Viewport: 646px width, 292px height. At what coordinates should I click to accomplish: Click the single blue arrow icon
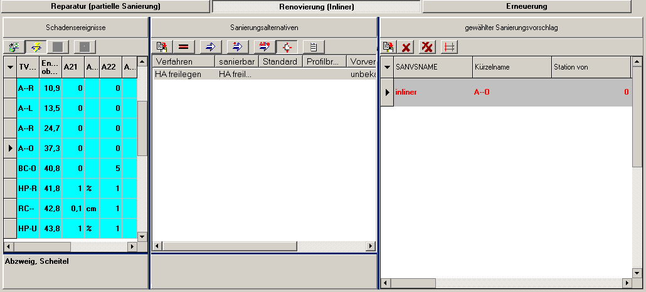tap(210, 47)
